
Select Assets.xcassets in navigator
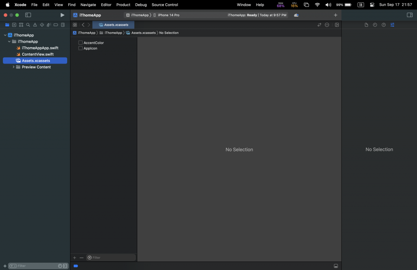[35, 61]
